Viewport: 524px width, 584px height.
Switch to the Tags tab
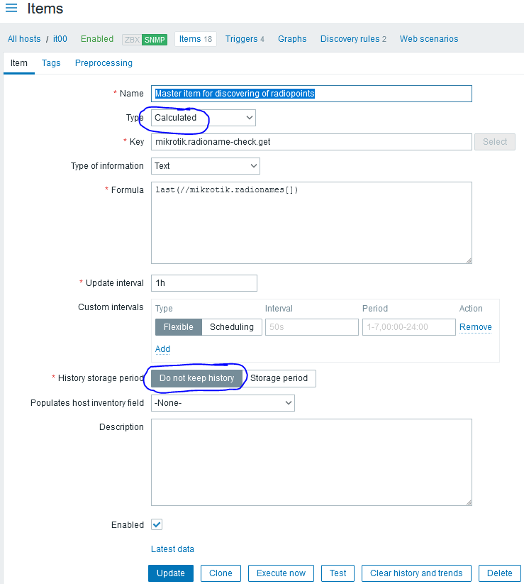point(51,63)
